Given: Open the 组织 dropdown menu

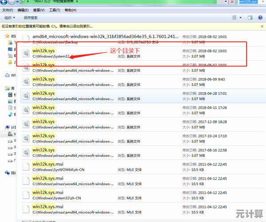Looking at the screenshot, I should [10, 18].
